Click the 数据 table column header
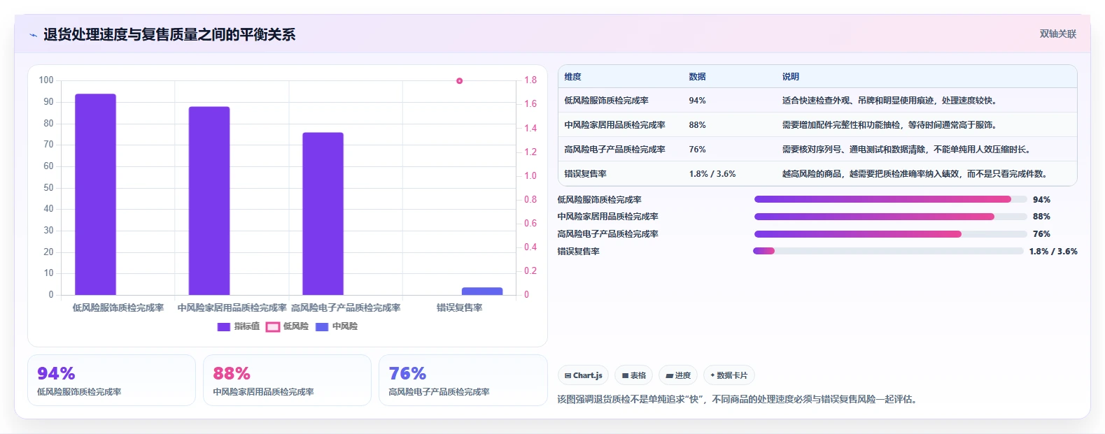The image size is (1105, 434). click(x=697, y=77)
